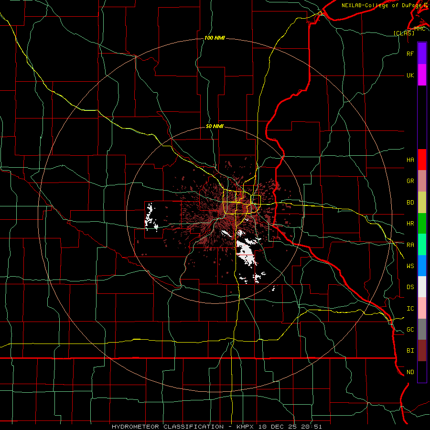
Task: Click the gray GC legend swatch
Action: pyautogui.click(x=422, y=329)
